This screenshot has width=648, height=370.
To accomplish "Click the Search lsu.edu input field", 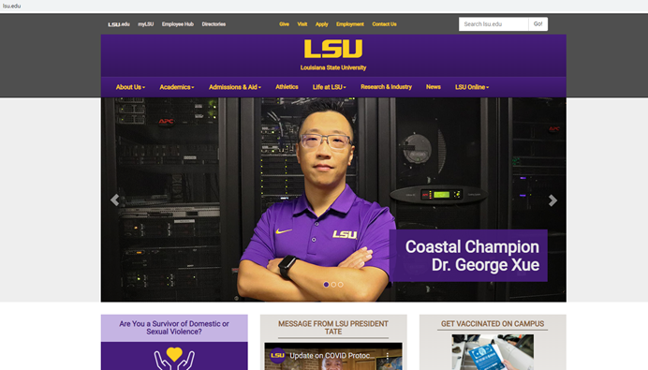I will coord(493,24).
